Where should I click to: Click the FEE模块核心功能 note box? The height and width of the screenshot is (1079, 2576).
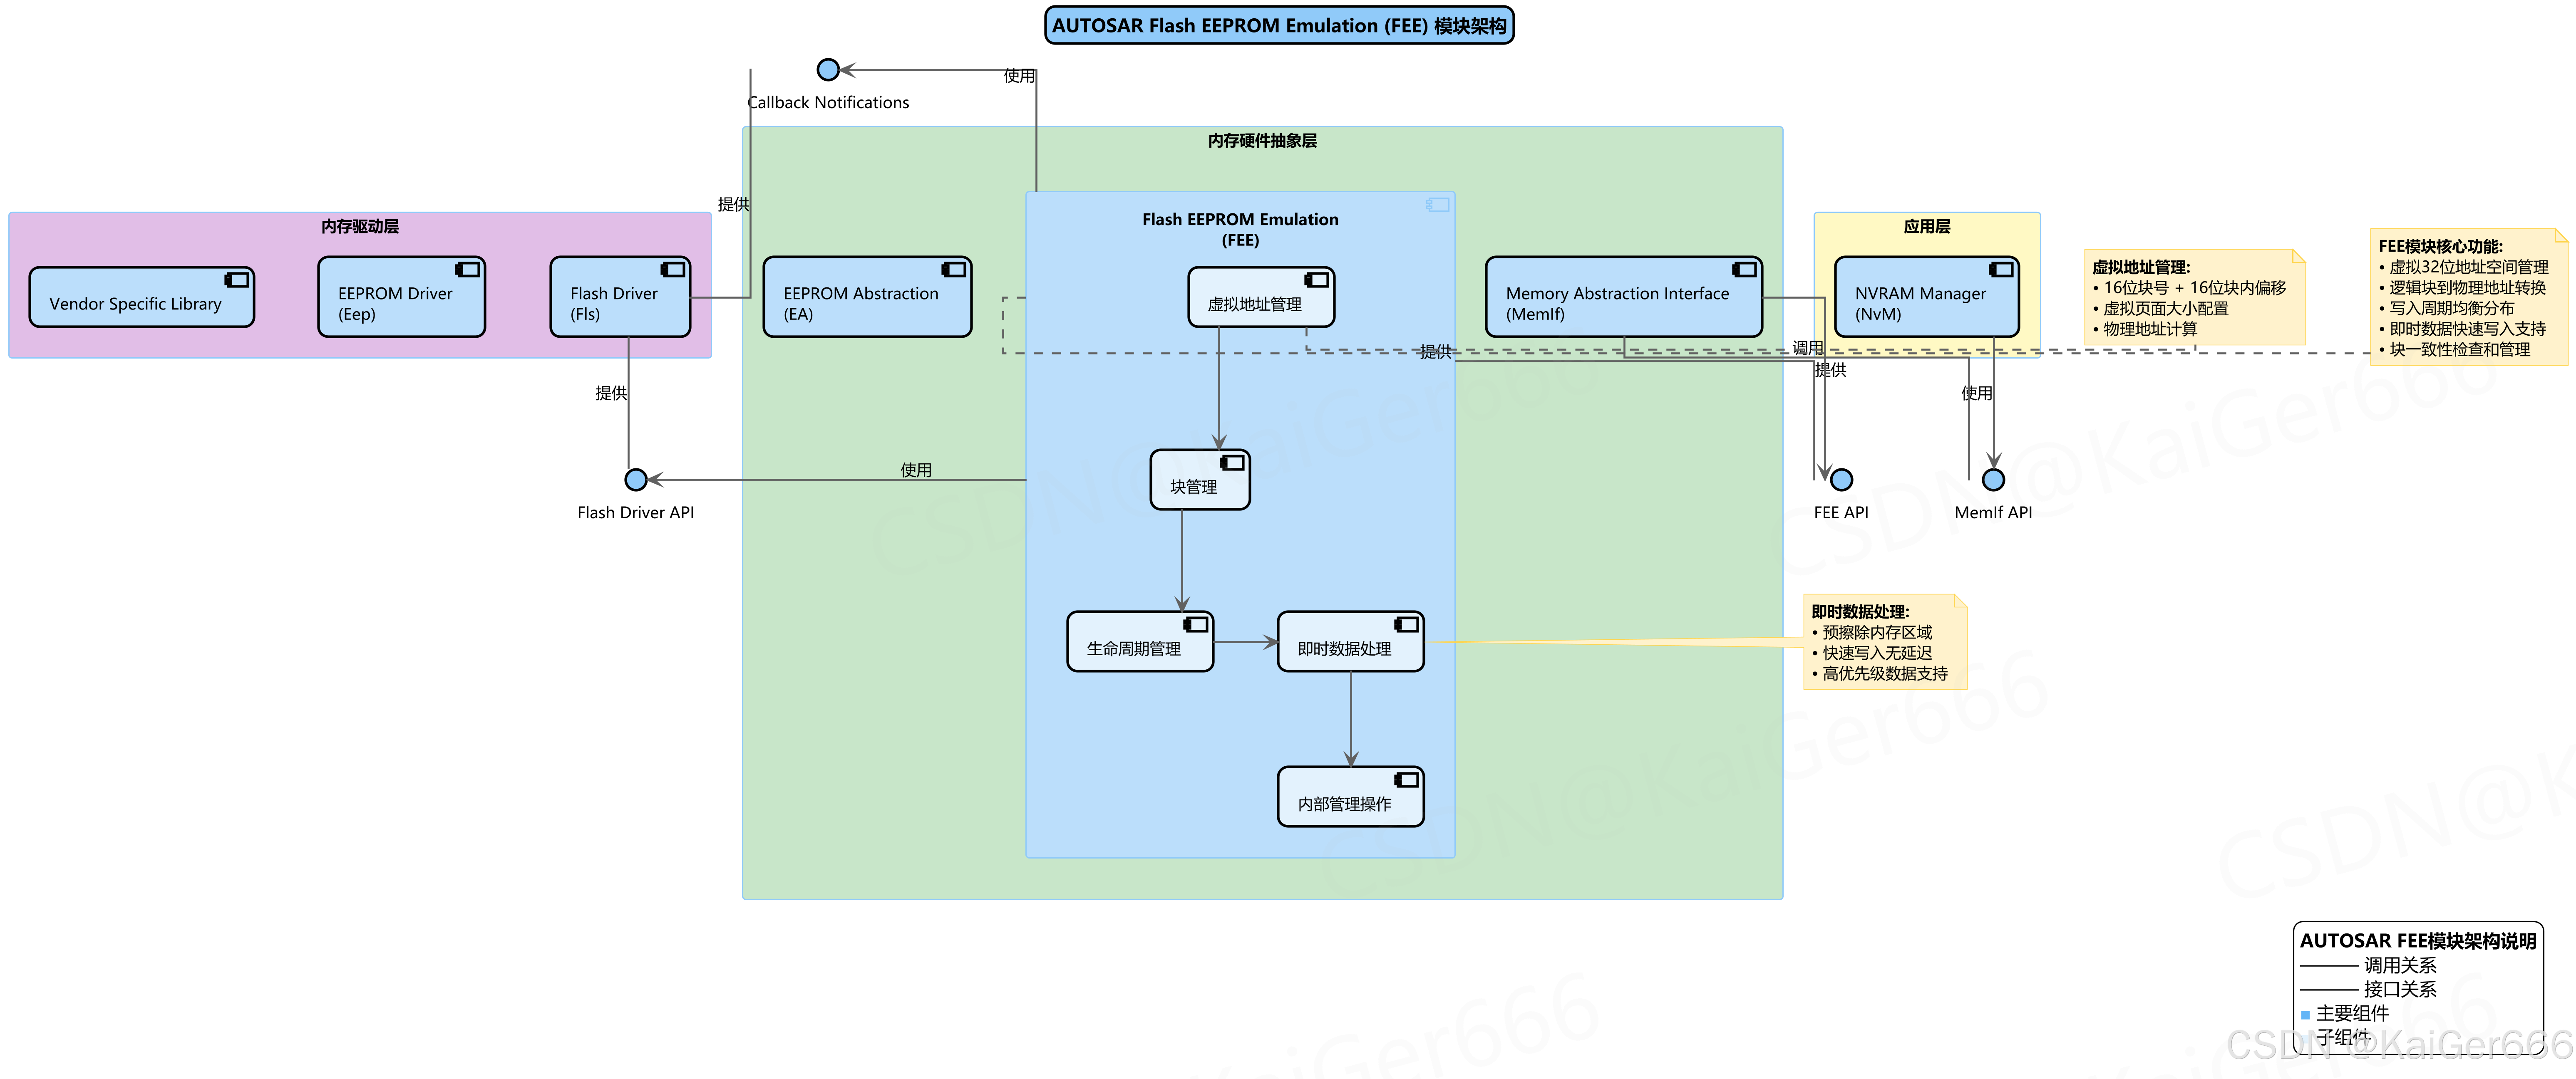click(x=2469, y=297)
